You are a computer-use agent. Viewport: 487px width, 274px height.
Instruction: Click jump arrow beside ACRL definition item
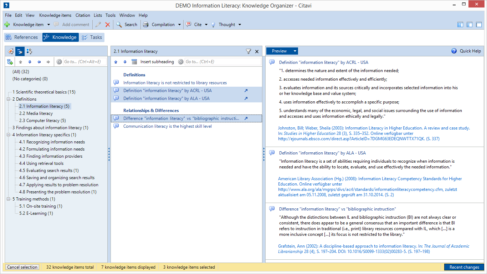click(x=246, y=91)
